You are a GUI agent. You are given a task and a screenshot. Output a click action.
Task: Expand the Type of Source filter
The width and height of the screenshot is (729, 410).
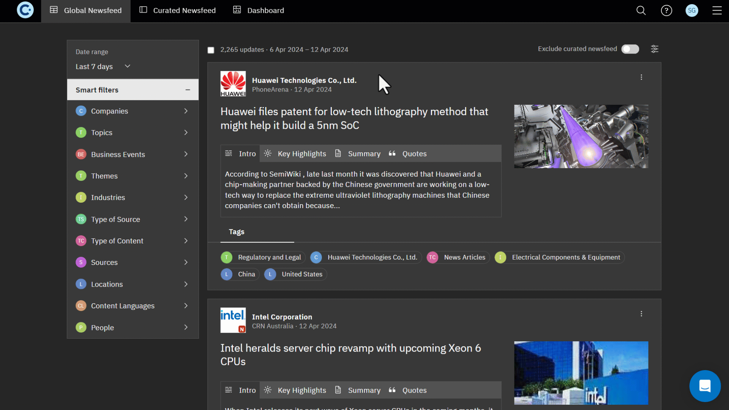coord(133,219)
